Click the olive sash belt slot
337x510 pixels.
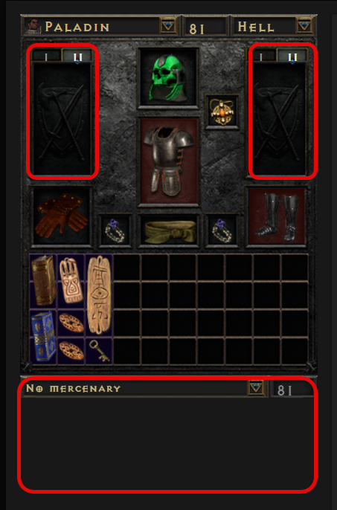coord(168,231)
